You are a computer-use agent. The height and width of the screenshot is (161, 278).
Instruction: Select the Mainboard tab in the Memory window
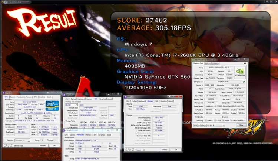coord(142,101)
